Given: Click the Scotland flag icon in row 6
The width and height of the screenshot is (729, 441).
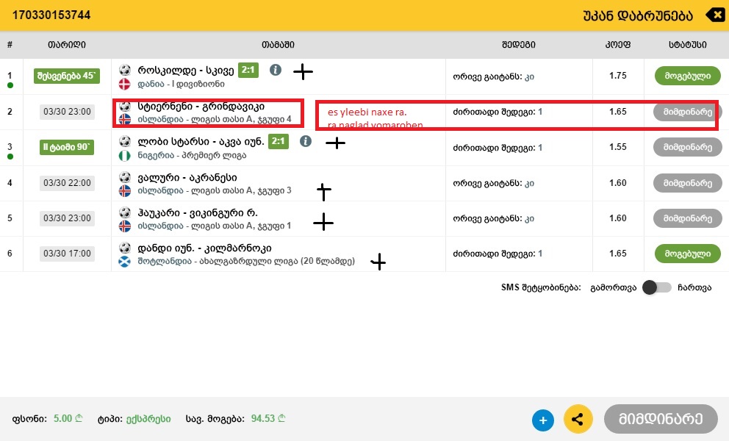Looking at the screenshot, I should [125, 262].
